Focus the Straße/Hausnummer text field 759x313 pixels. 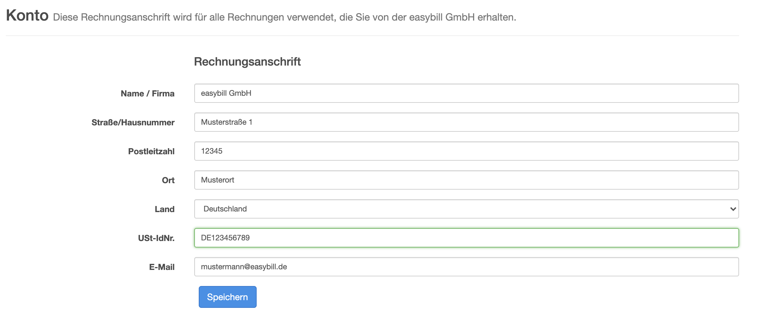[466, 122]
